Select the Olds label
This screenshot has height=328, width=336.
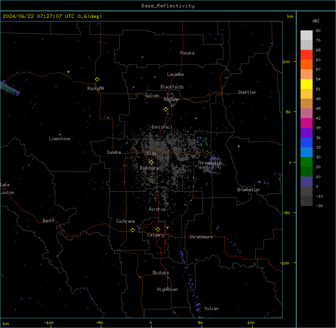tap(151, 153)
